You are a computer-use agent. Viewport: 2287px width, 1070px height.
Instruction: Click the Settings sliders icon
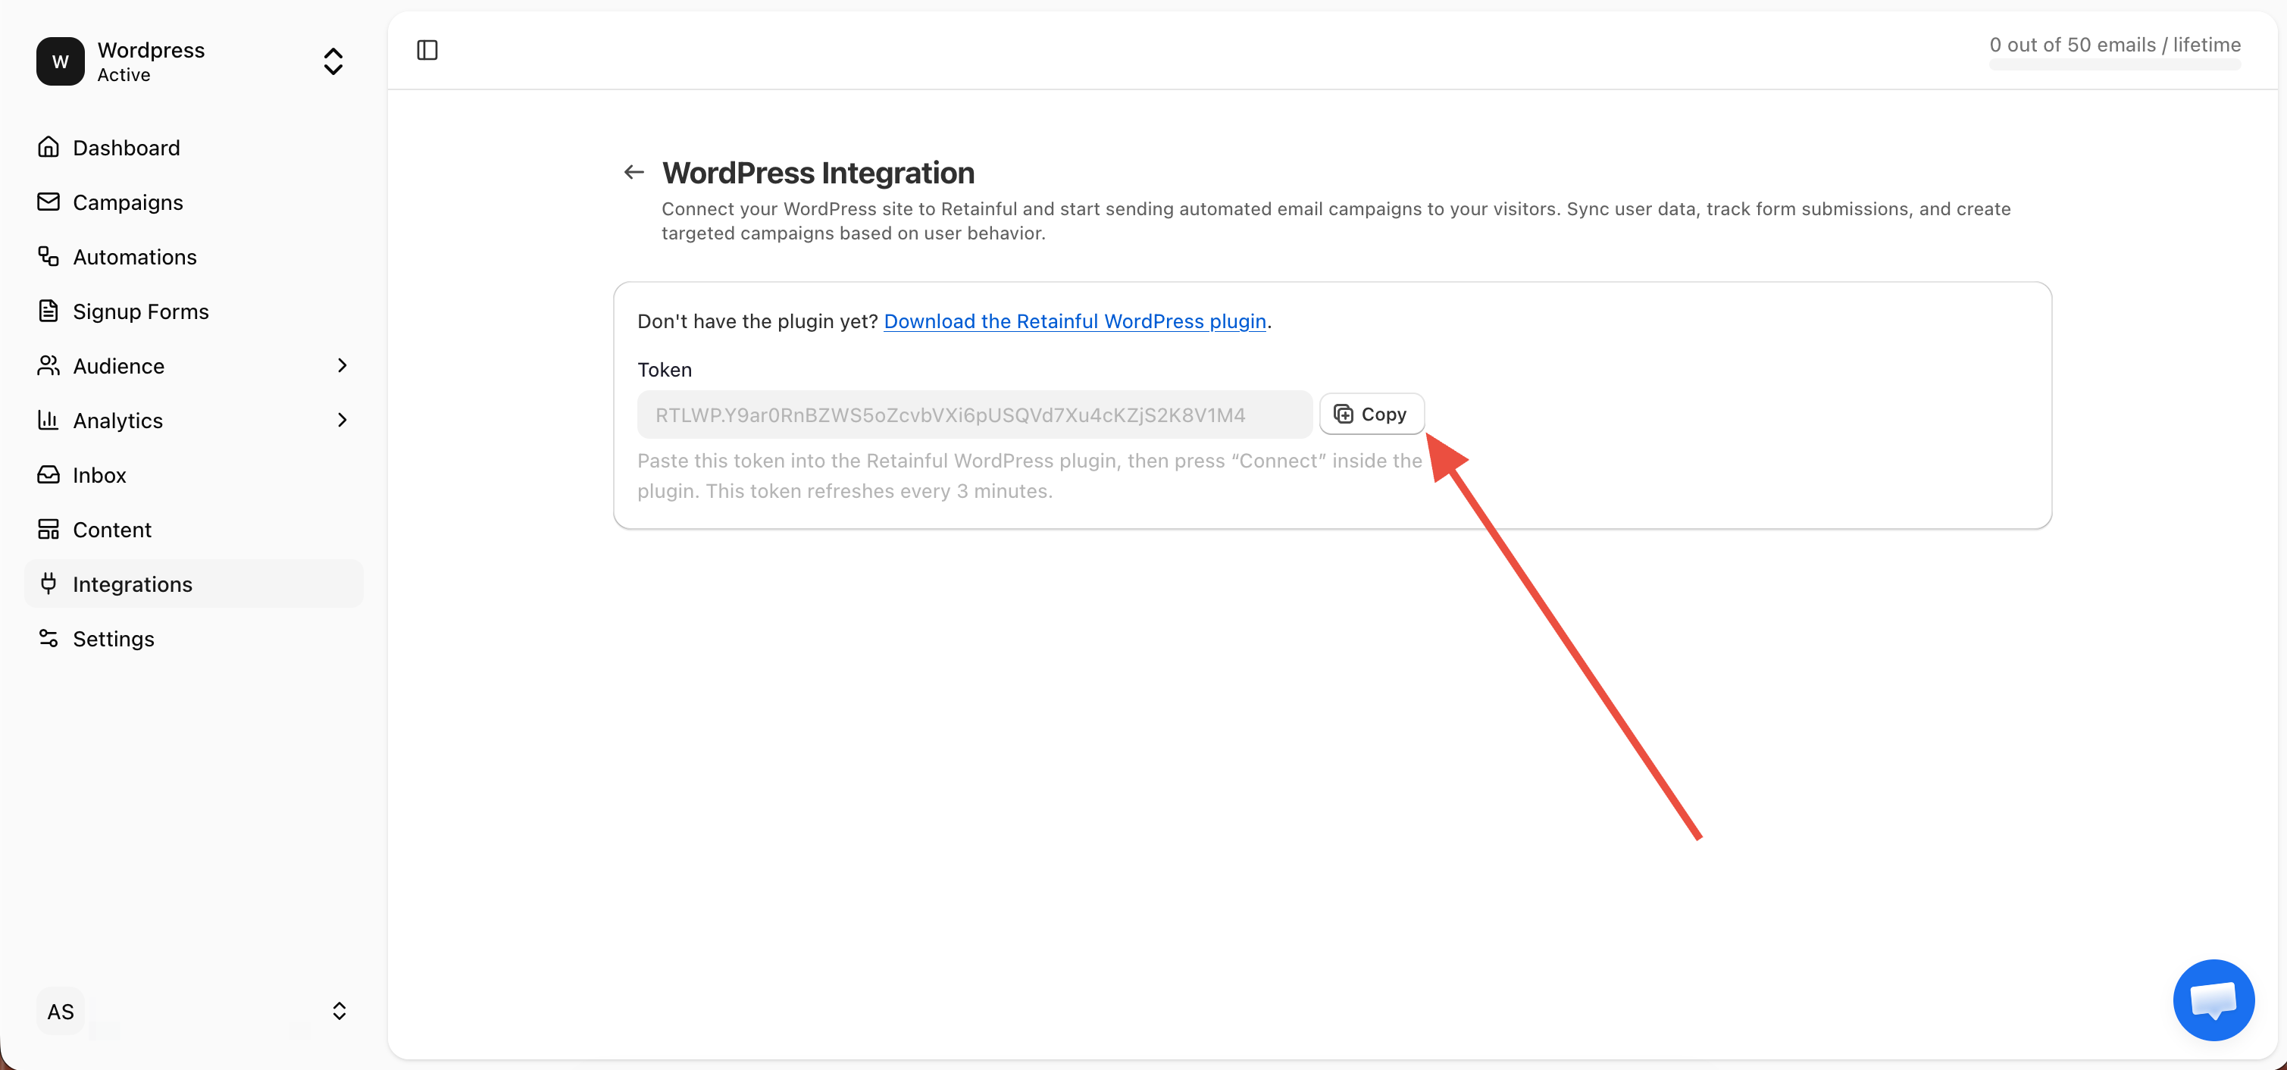(48, 637)
